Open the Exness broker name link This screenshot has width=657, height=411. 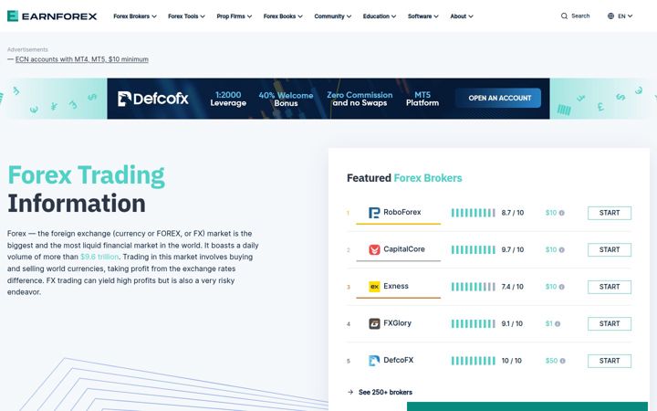[x=395, y=286]
